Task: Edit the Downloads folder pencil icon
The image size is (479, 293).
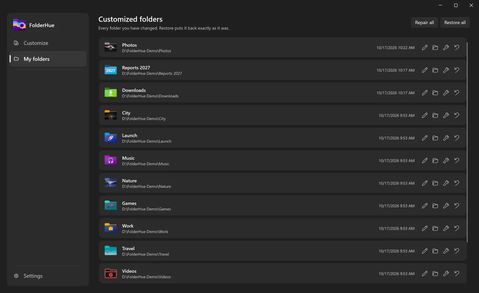Action: pyautogui.click(x=424, y=93)
